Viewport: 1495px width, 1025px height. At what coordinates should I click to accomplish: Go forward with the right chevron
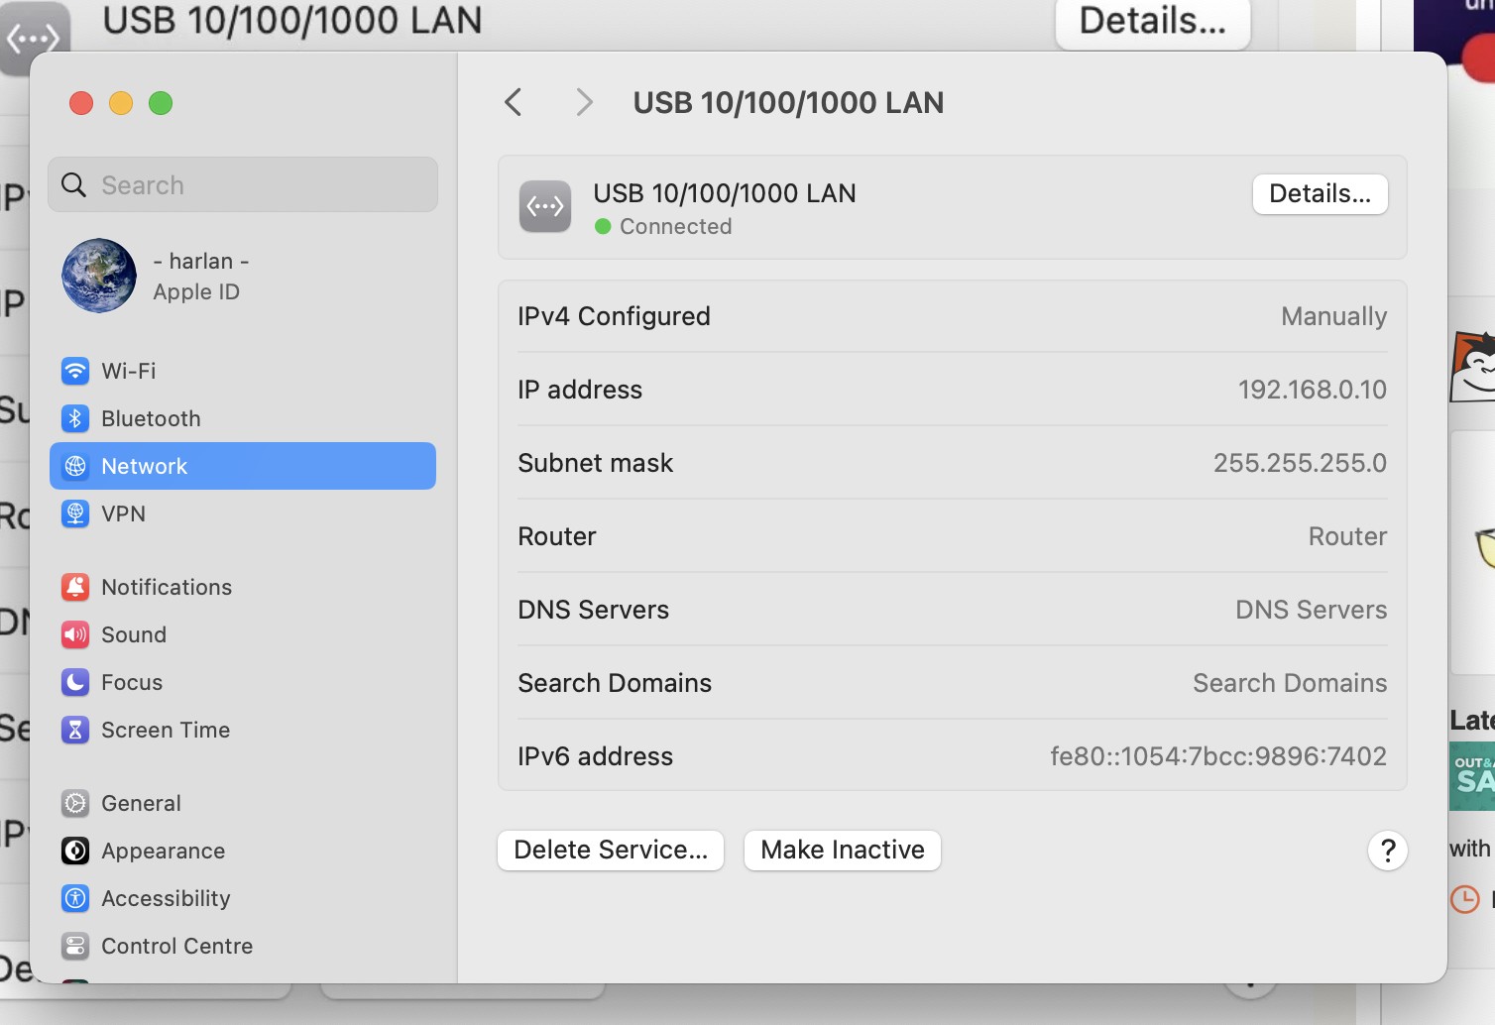tap(584, 102)
